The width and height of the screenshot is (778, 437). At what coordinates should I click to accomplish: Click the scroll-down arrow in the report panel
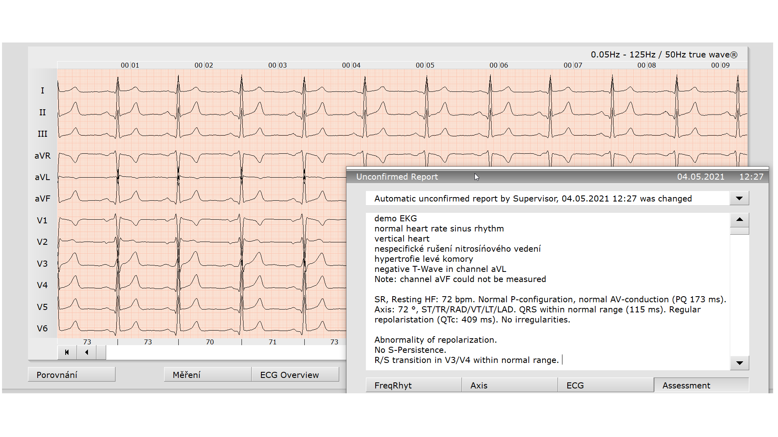[739, 363]
